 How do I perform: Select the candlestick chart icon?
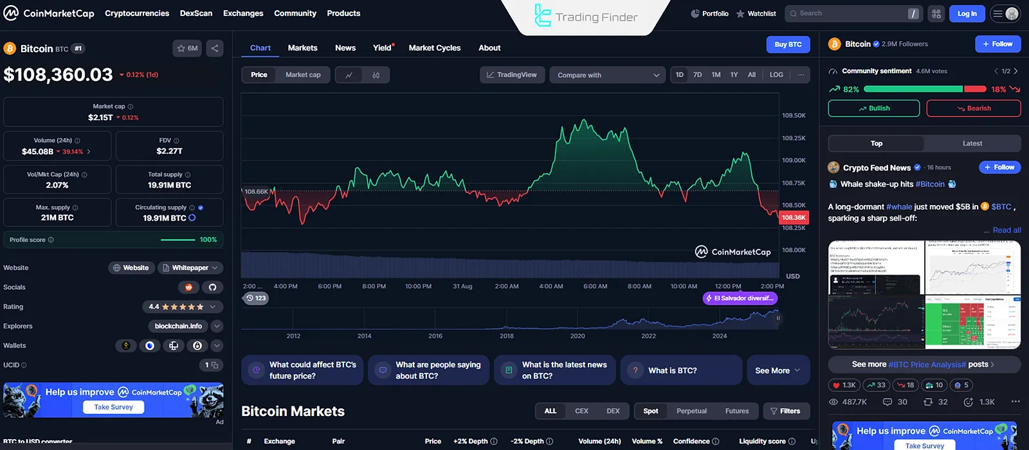point(376,75)
